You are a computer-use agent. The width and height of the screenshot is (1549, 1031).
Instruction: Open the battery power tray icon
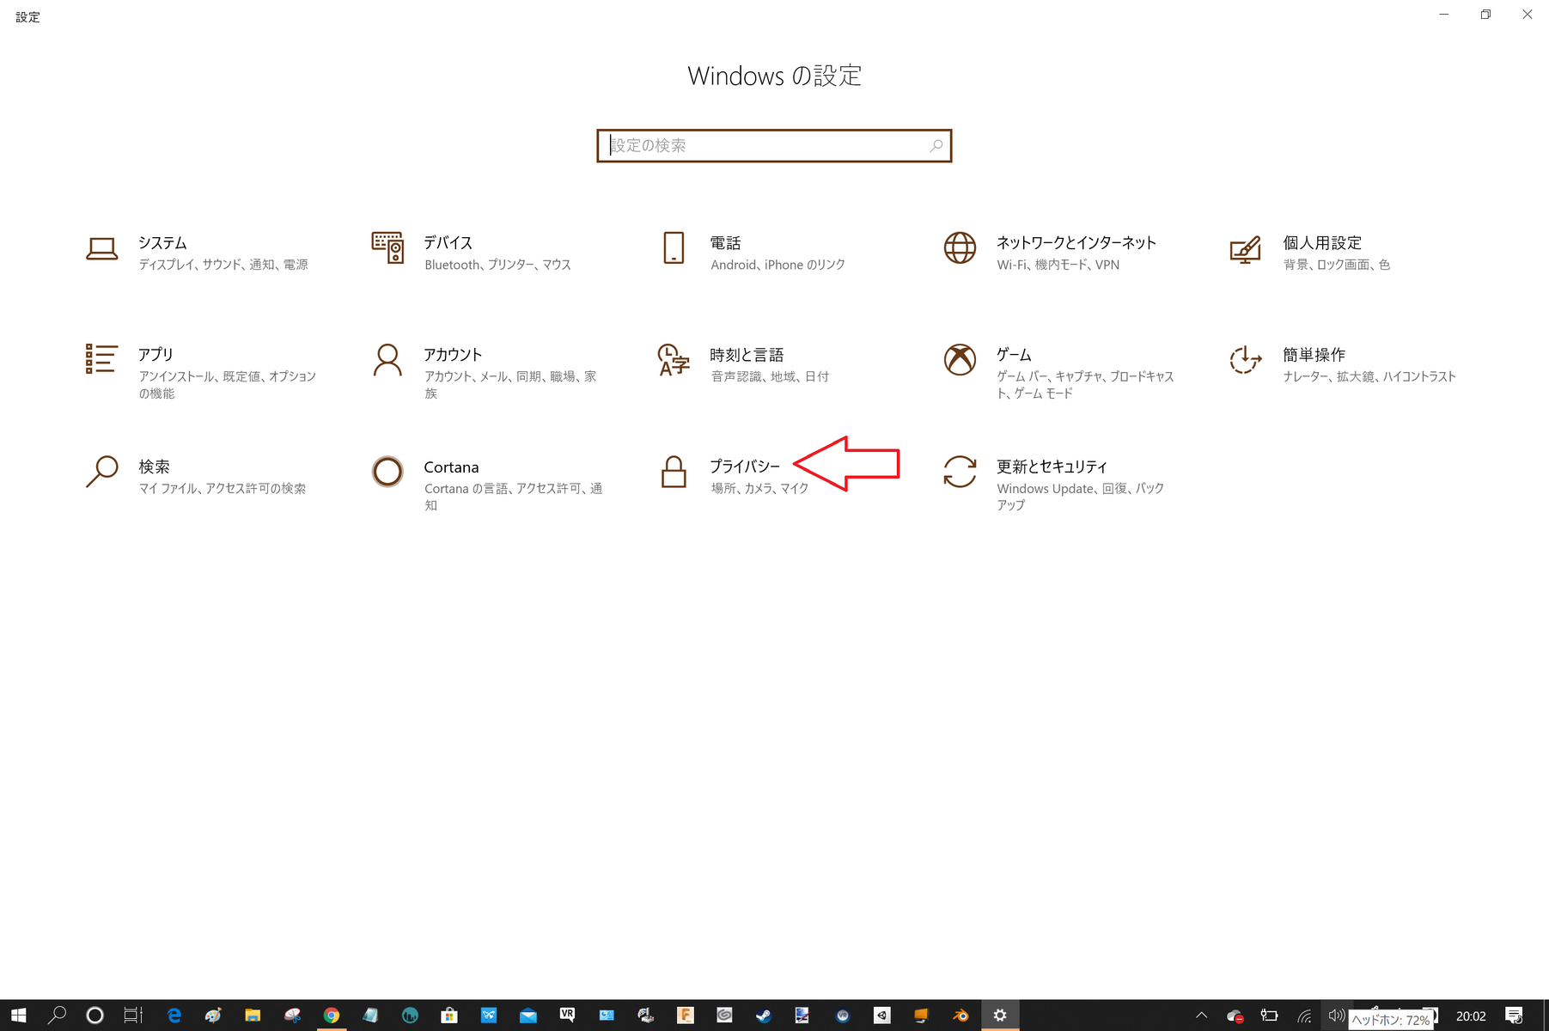pos(1269,1016)
